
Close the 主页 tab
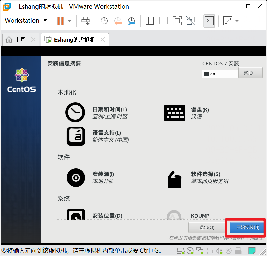(x=33, y=40)
